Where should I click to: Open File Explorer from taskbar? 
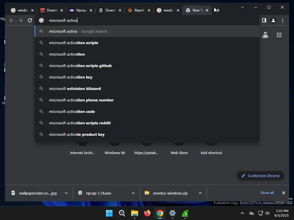click(134, 213)
